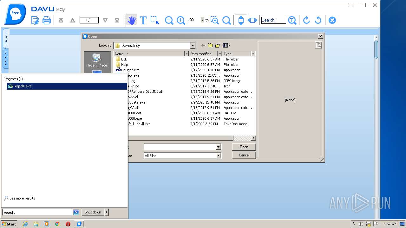The image size is (406, 228).
Task: Select the 소개.txt text document
Action: [x=139, y=124]
